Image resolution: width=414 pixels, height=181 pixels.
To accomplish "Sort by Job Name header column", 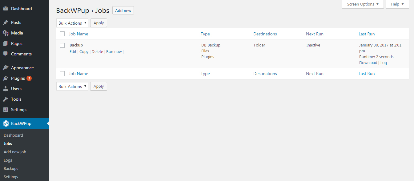I will [x=78, y=34].
